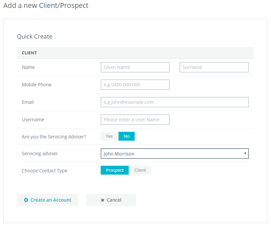Click the Create an Account button

[48, 200]
